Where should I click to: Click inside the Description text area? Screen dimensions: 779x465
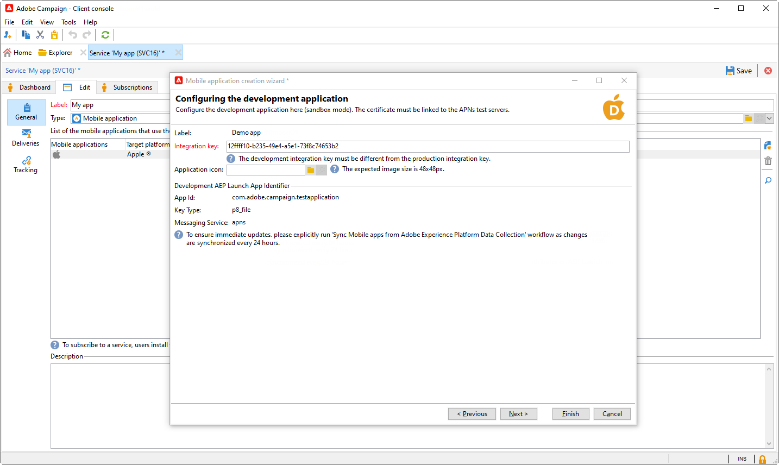tap(407, 406)
